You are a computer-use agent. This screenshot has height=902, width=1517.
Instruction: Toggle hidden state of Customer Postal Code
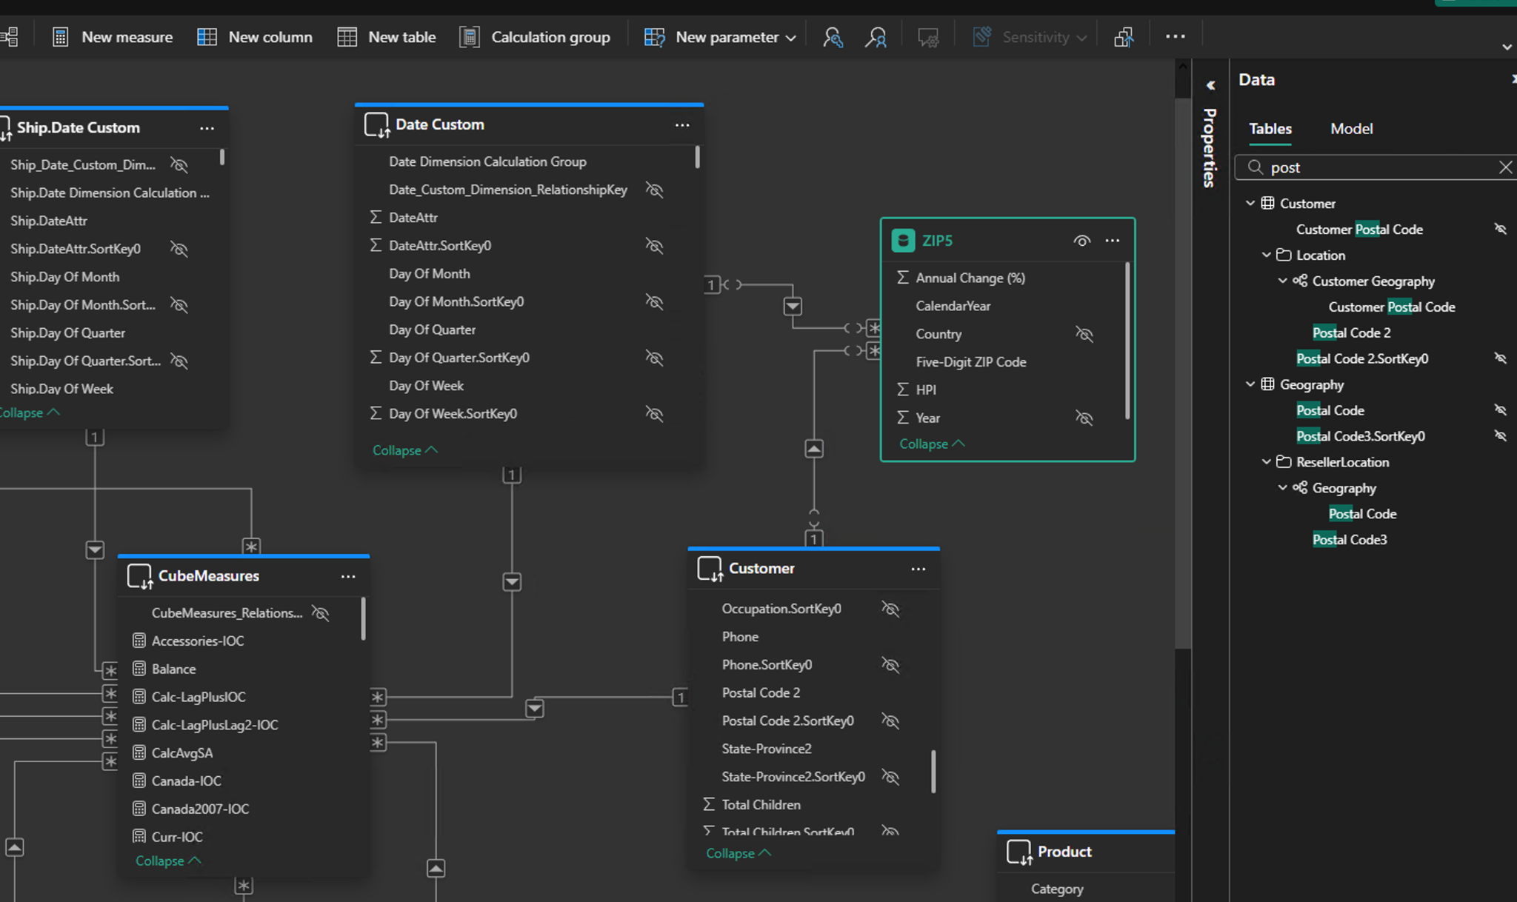[x=1500, y=229]
